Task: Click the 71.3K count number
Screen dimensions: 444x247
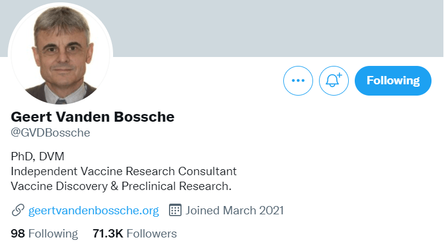Action: (x=108, y=233)
